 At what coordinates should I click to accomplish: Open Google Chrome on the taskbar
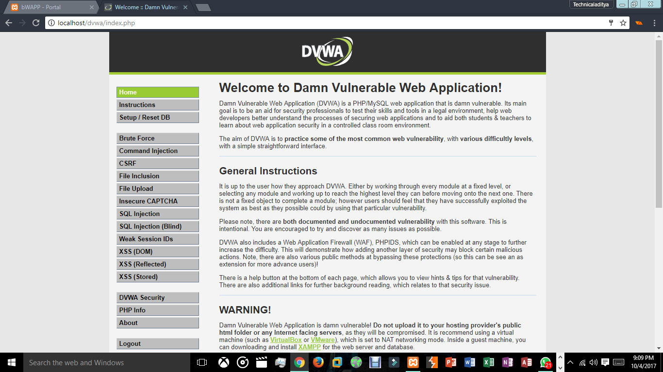click(x=299, y=362)
